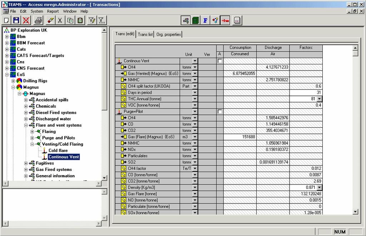This screenshot has height=236, width=366.
Task: Save using the floppy disk icon
Action: 16,20
